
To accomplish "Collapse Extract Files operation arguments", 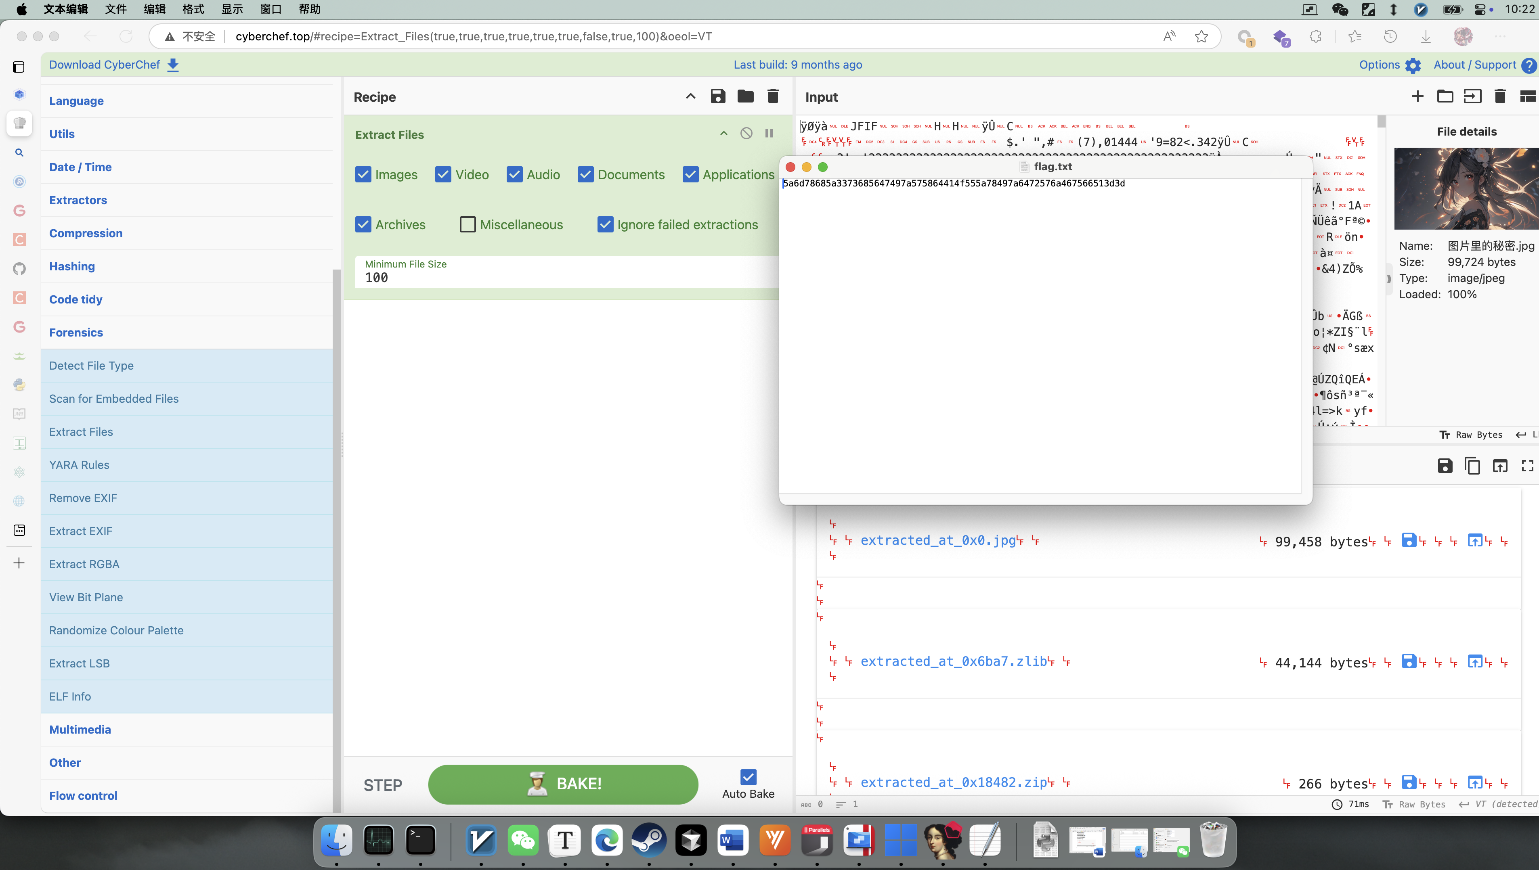I will [x=724, y=133].
